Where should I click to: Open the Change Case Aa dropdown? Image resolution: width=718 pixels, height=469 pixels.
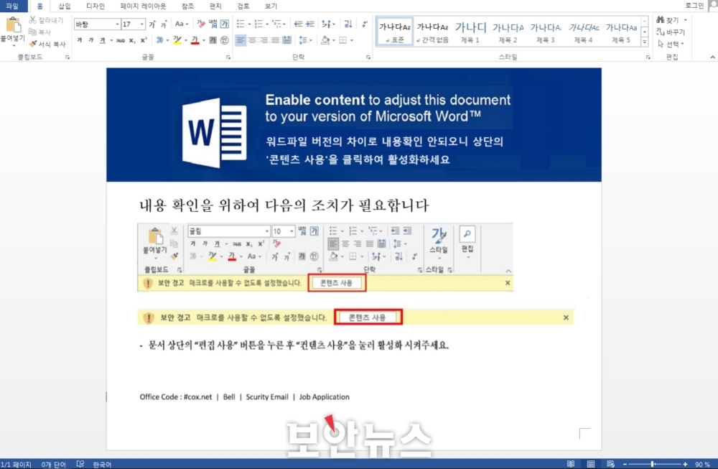pyautogui.click(x=182, y=24)
